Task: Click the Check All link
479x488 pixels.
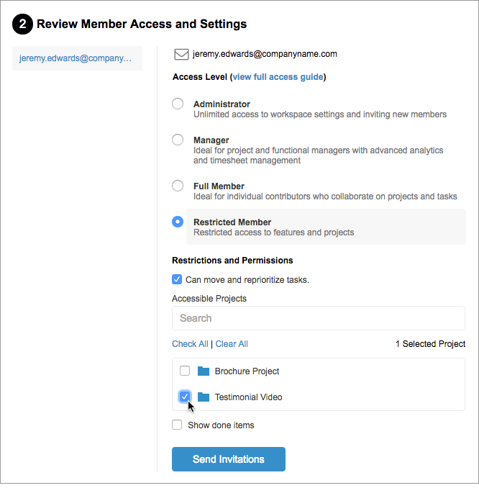Action: [190, 344]
